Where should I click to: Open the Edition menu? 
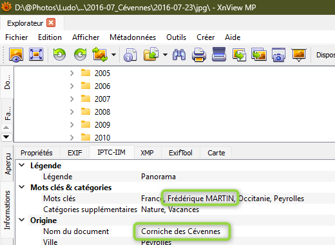pos(50,37)
